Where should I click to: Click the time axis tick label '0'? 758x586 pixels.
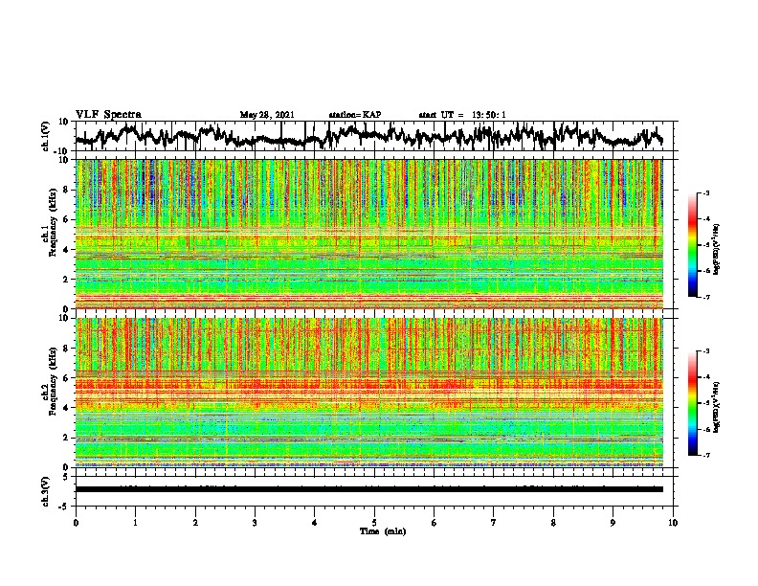pos(76,523)
